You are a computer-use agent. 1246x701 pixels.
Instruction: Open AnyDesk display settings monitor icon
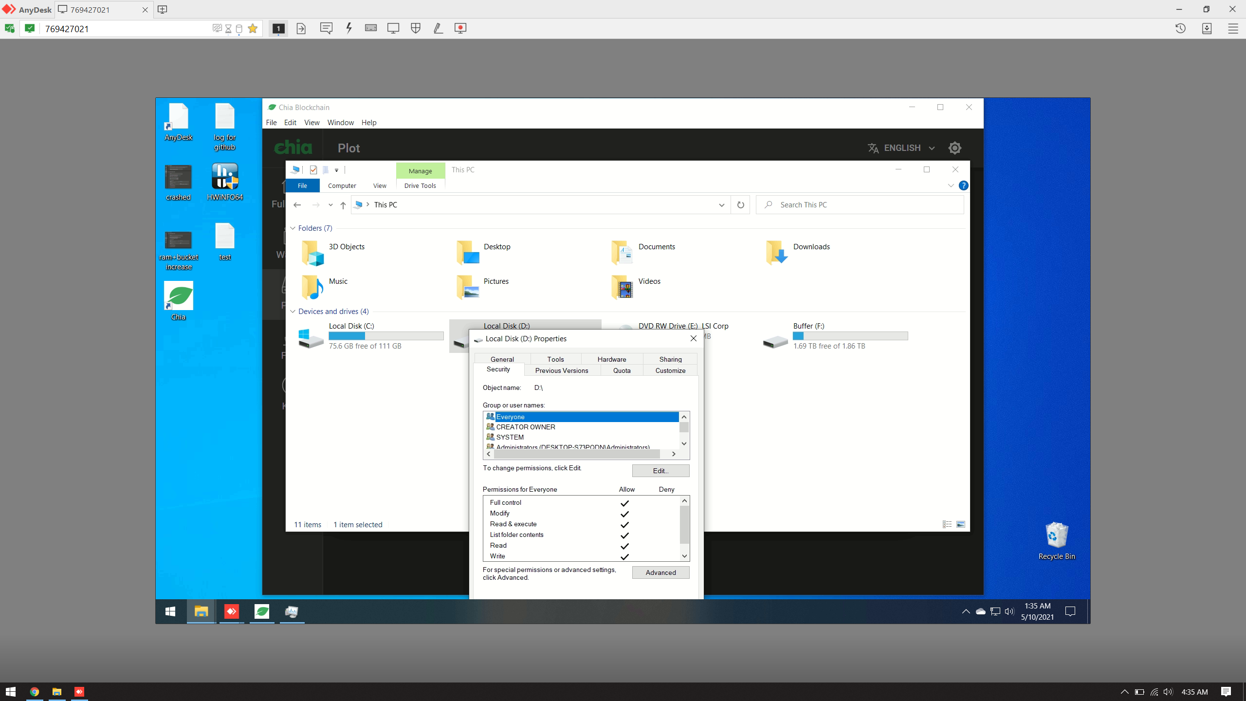(x=393, y=28)
